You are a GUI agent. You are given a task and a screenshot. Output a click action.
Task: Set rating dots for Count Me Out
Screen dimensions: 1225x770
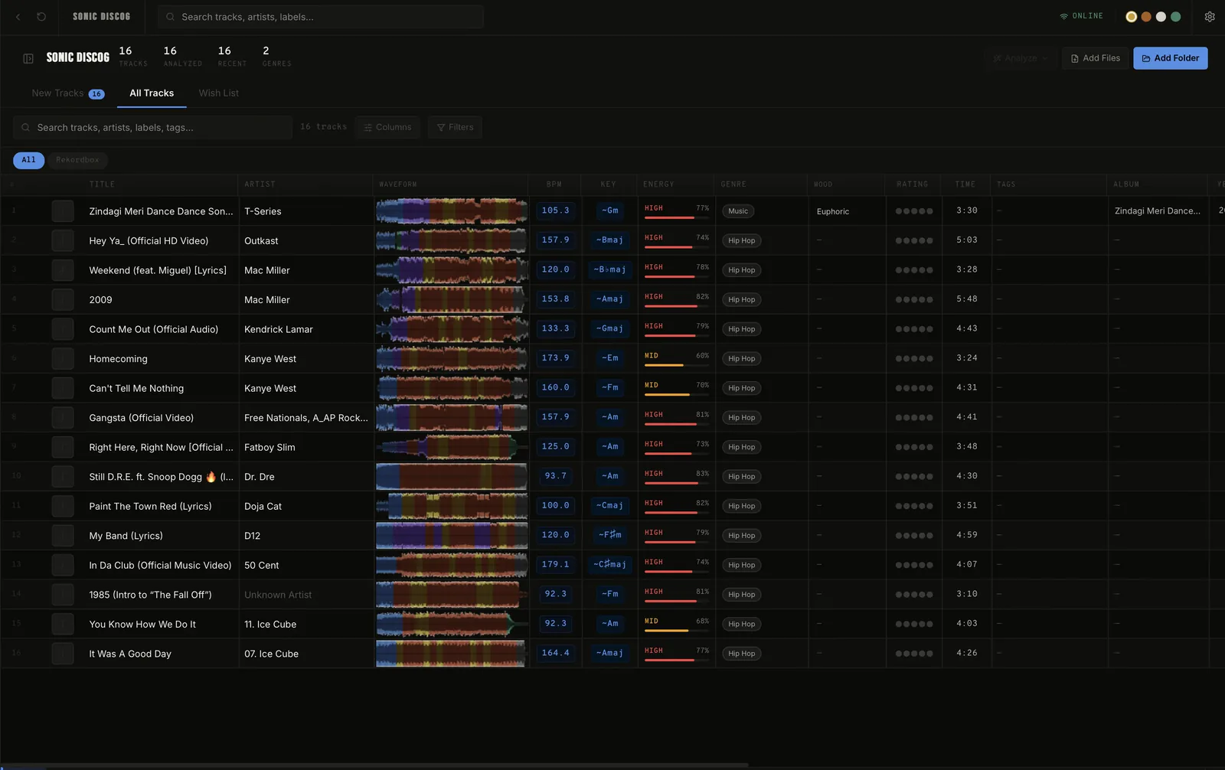coord(914,329)
